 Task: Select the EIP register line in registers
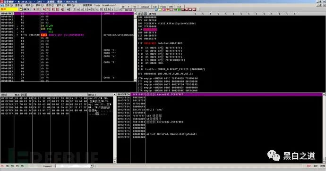pos(160,43)
